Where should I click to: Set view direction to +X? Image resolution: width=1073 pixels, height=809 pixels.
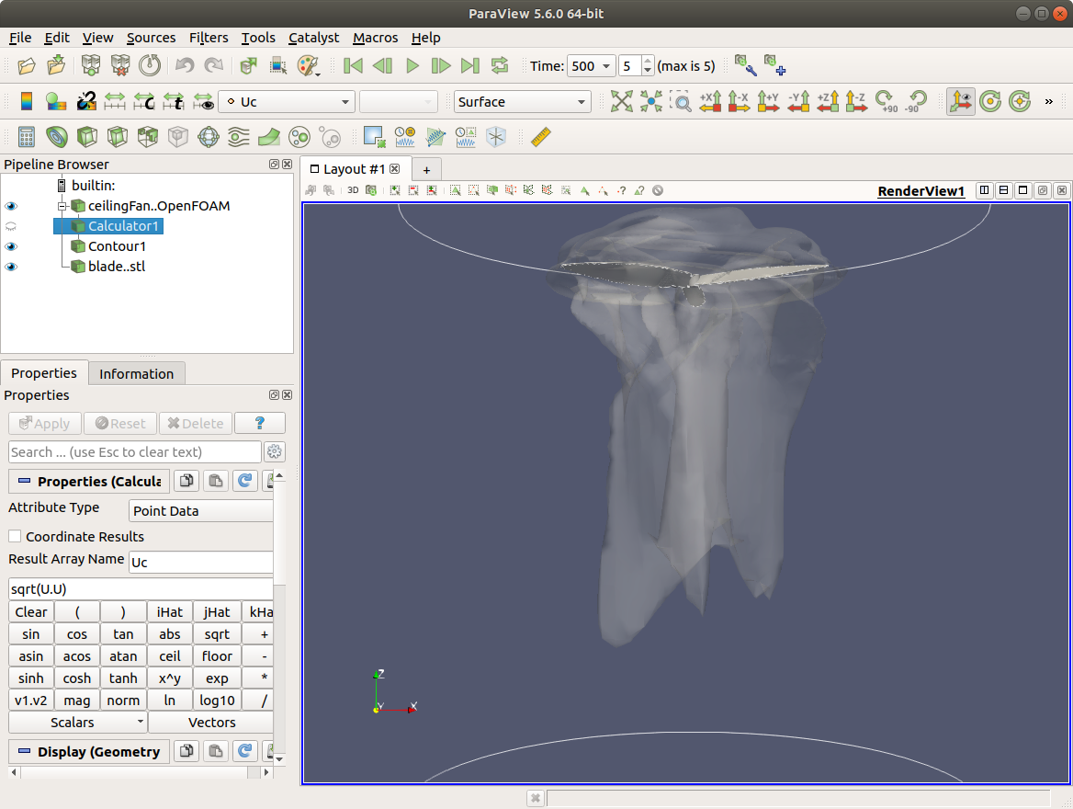click(x=710, y=101)
